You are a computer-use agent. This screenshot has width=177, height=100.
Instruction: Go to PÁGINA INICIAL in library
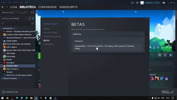[x=8, y=12]
